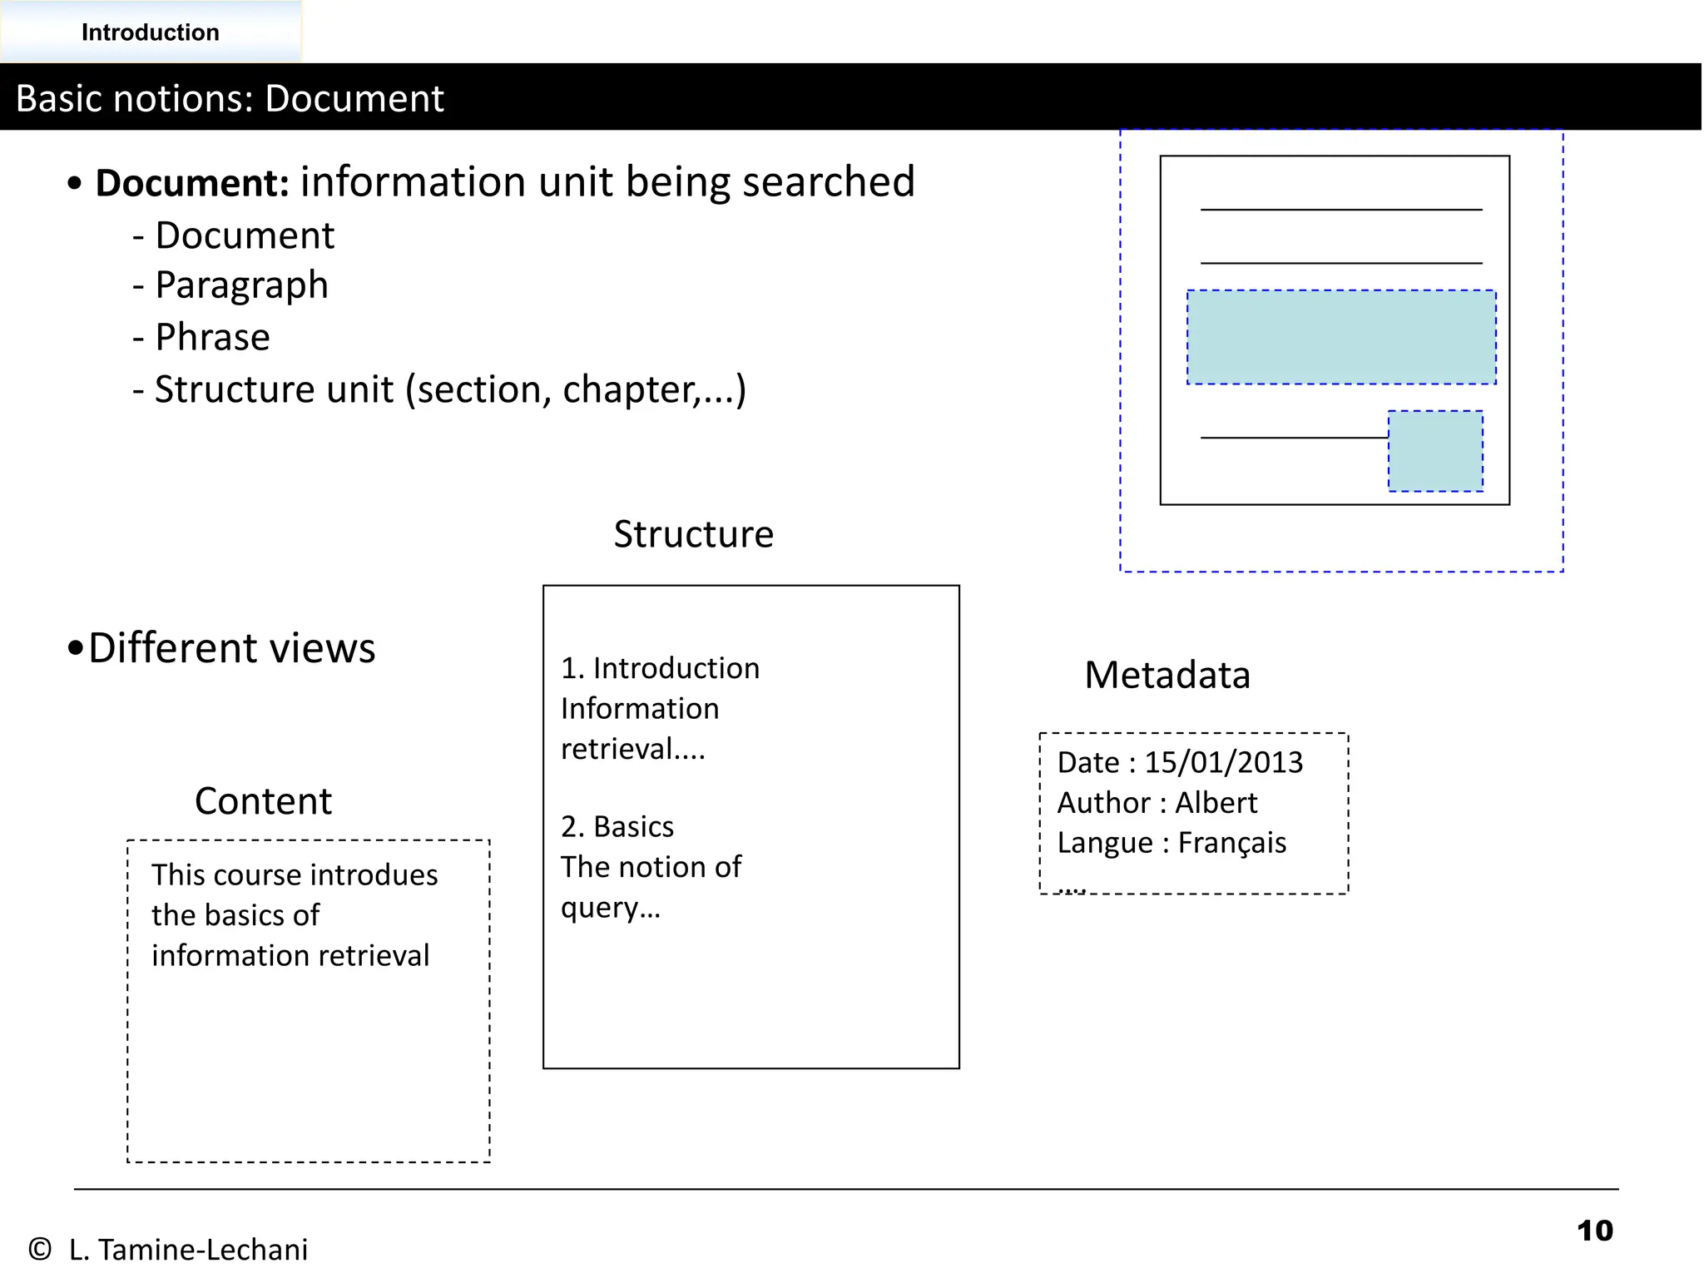The width and height of the screenshot is (1704, 1278).
Task: Click the Introduction tab at top
Action: 151,32
